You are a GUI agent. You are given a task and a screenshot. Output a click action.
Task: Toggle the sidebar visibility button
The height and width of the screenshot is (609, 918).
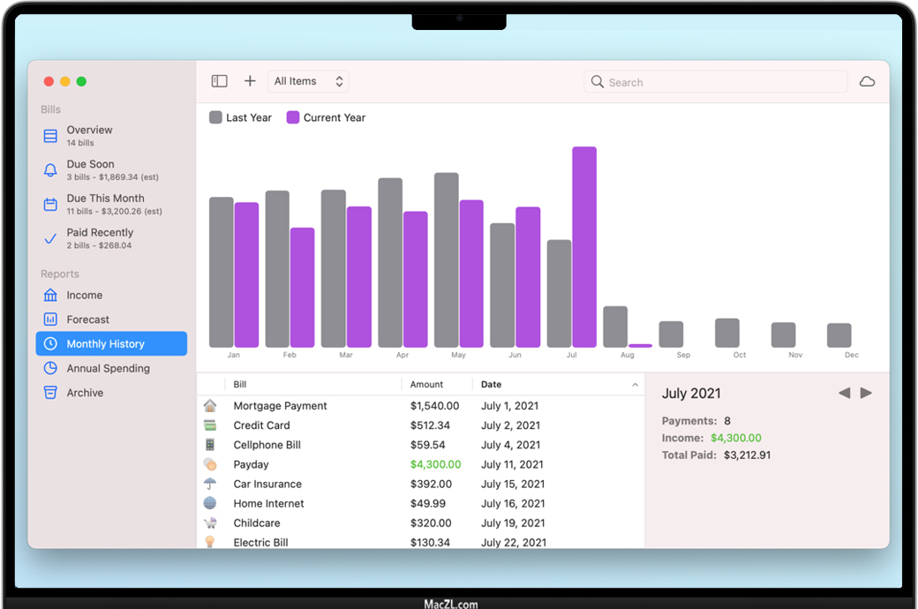pos(220,81)
